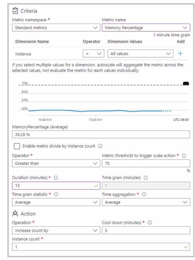Open the Instance dimension equals operator dropdown

[93, 54]
